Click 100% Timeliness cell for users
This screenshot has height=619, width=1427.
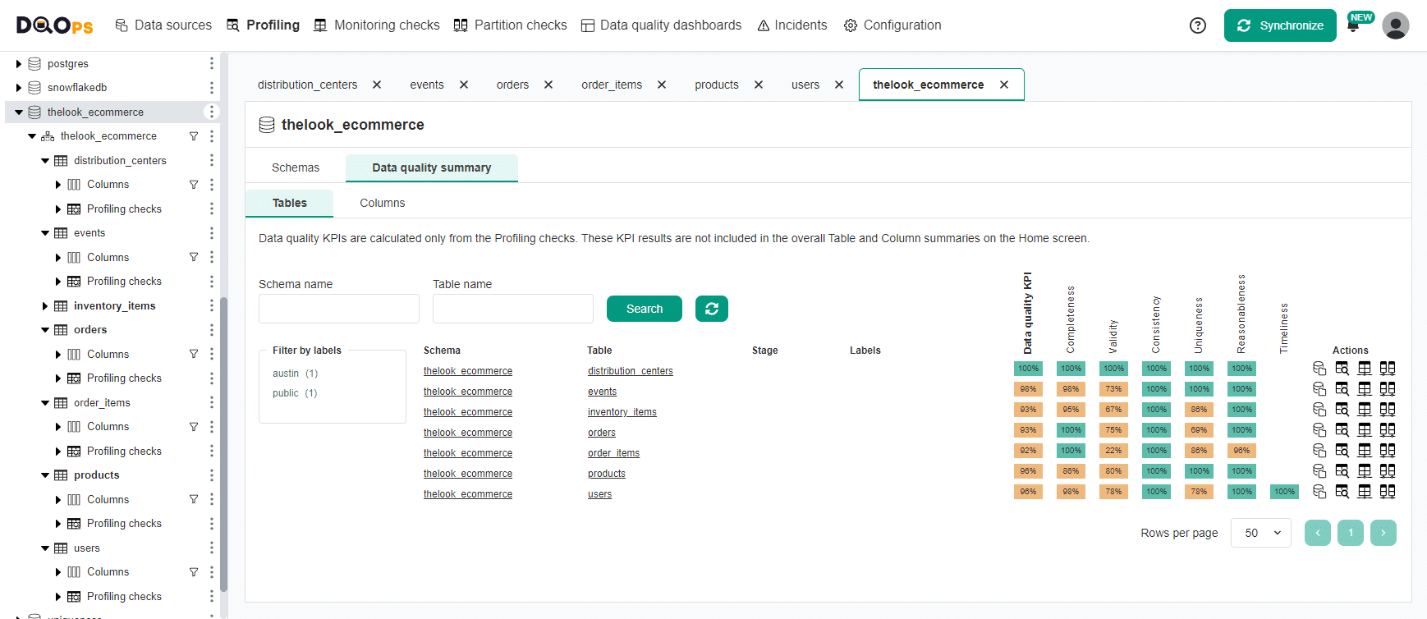[1284, 492]
